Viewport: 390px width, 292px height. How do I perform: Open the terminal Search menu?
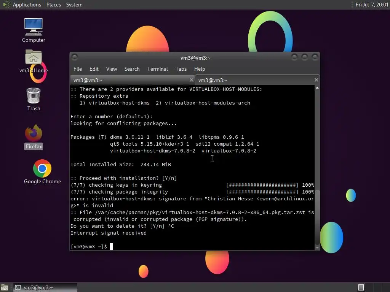[x=132, y=69]
